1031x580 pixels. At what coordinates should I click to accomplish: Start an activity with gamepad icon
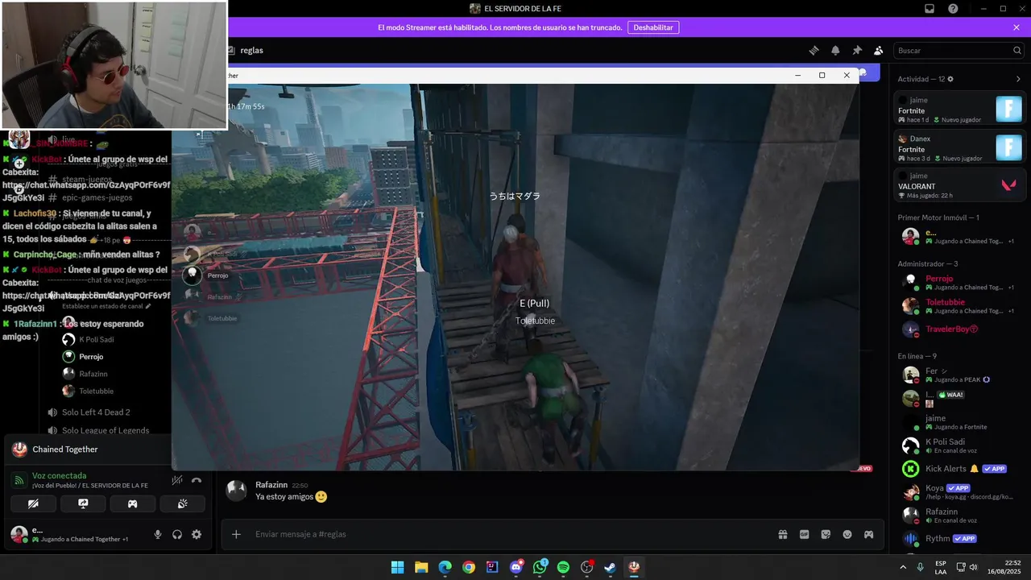pyautogui.click(x=133, y=503)
